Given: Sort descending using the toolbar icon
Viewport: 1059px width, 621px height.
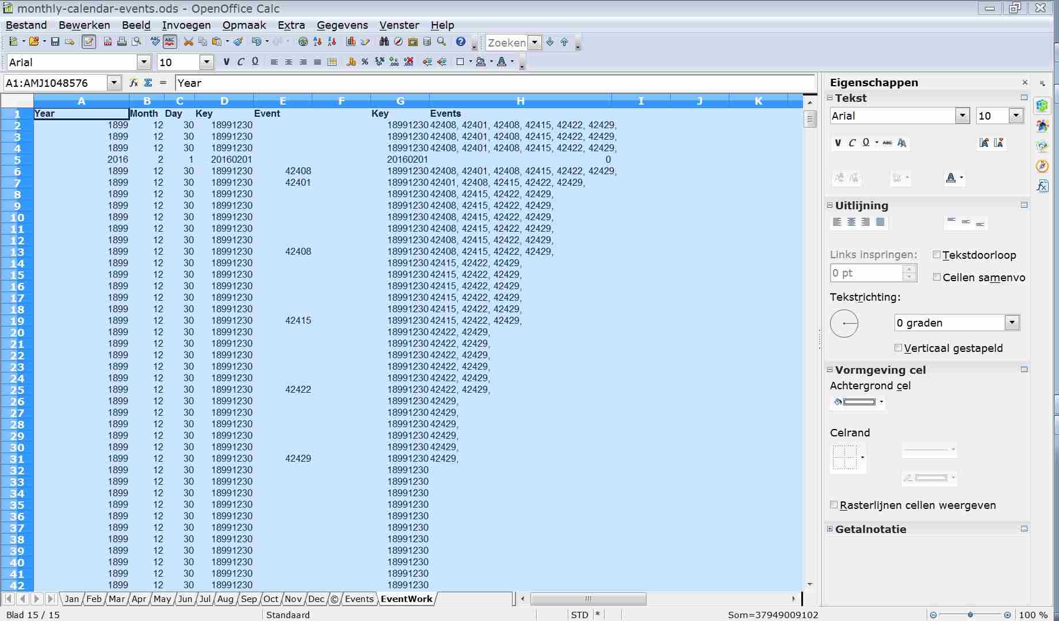Looking at the screenshot, I should pos(332,42).
